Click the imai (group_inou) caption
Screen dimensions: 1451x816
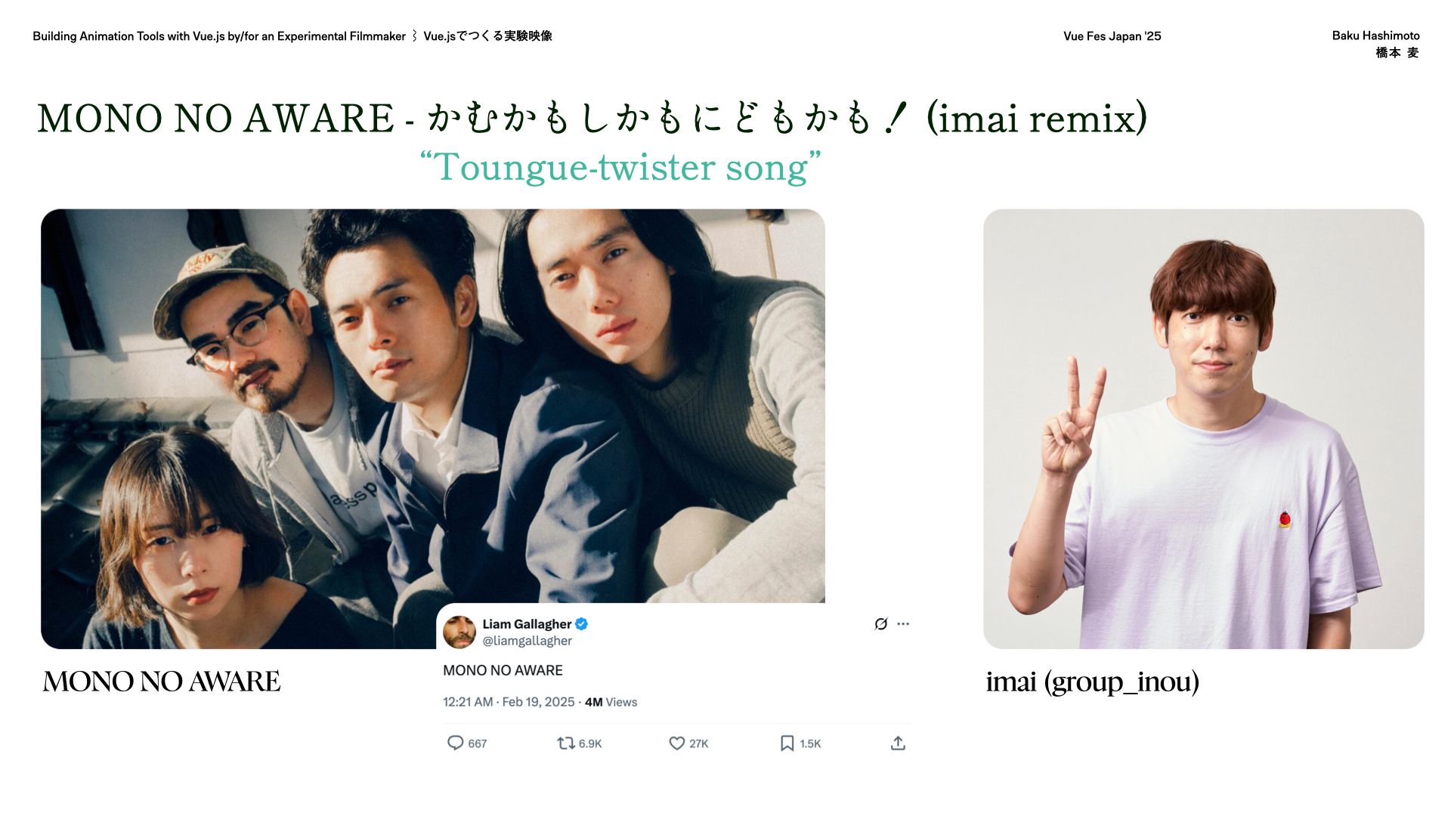1092,682
